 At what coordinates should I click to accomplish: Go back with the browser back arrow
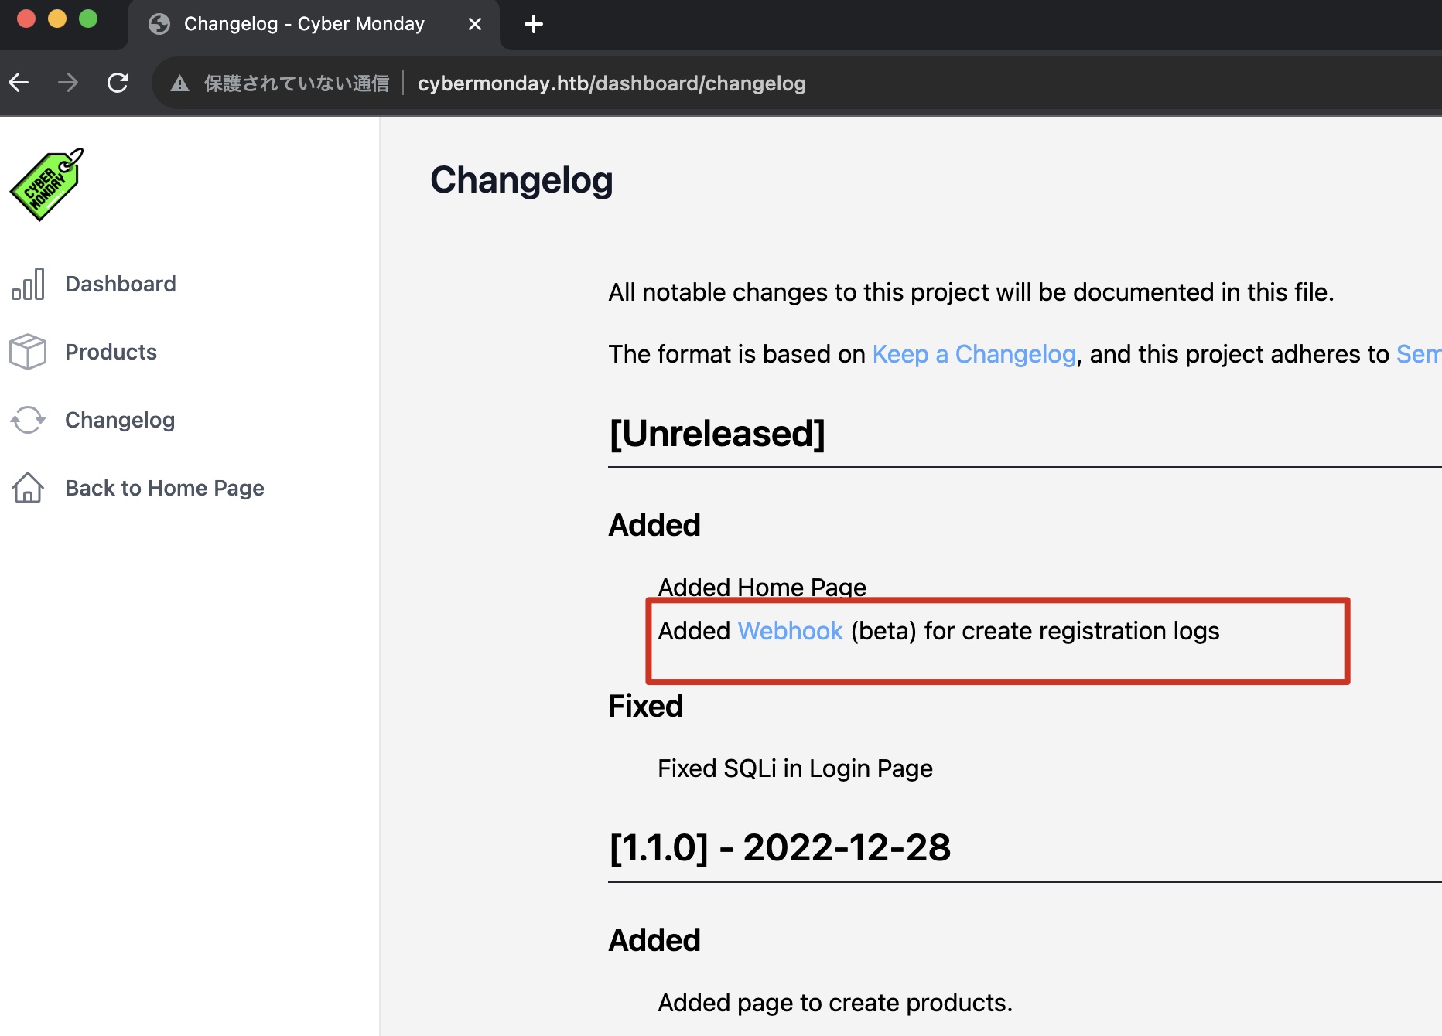point(19,83)
